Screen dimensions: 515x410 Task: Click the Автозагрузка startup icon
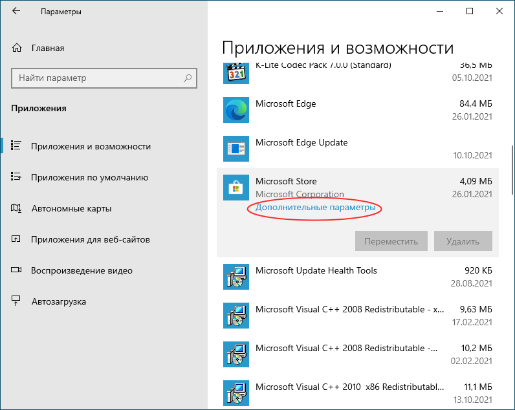pyautogui.click(x=16, y=301)
